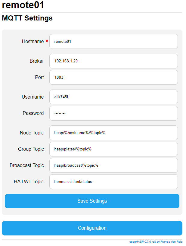Viewport: 186px width, 246px height.
Task: Edit the Hostname input containing remote01
Action: [113, 41]
